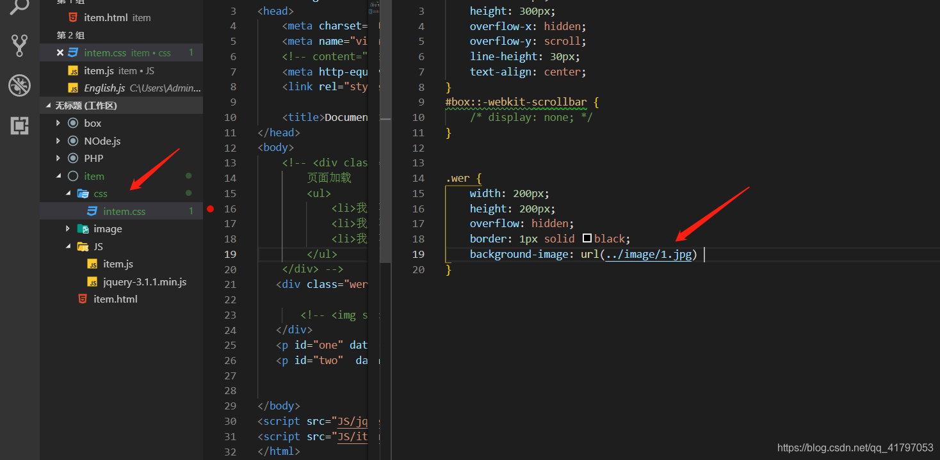Click the .wer selector in CSS editor
The width and height of the screenshot is (940, 460).
(458, 178)
